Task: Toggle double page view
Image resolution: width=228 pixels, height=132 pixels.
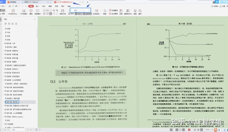Action: click(x=79, y=14)
